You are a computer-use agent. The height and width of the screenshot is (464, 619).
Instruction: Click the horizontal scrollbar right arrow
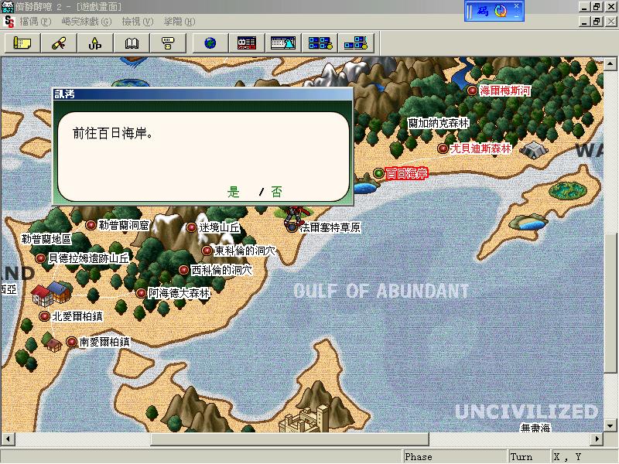pyautogui.click(x=597, y=438)
